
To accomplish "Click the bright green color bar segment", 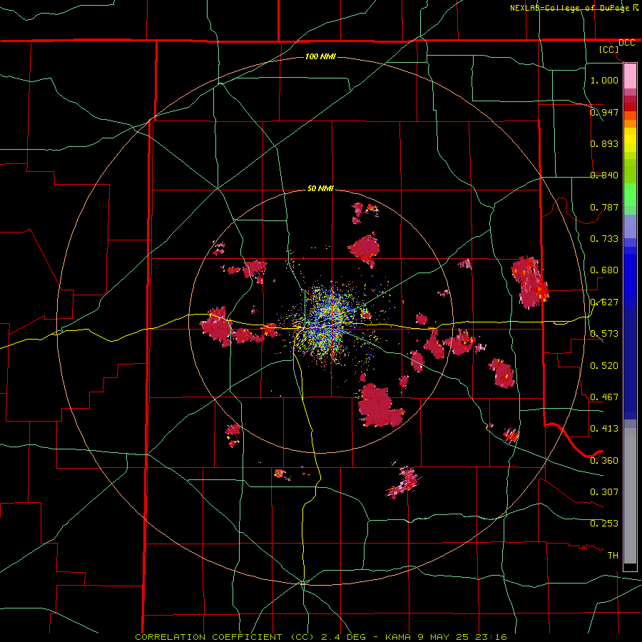I will [x=630, y=195].
